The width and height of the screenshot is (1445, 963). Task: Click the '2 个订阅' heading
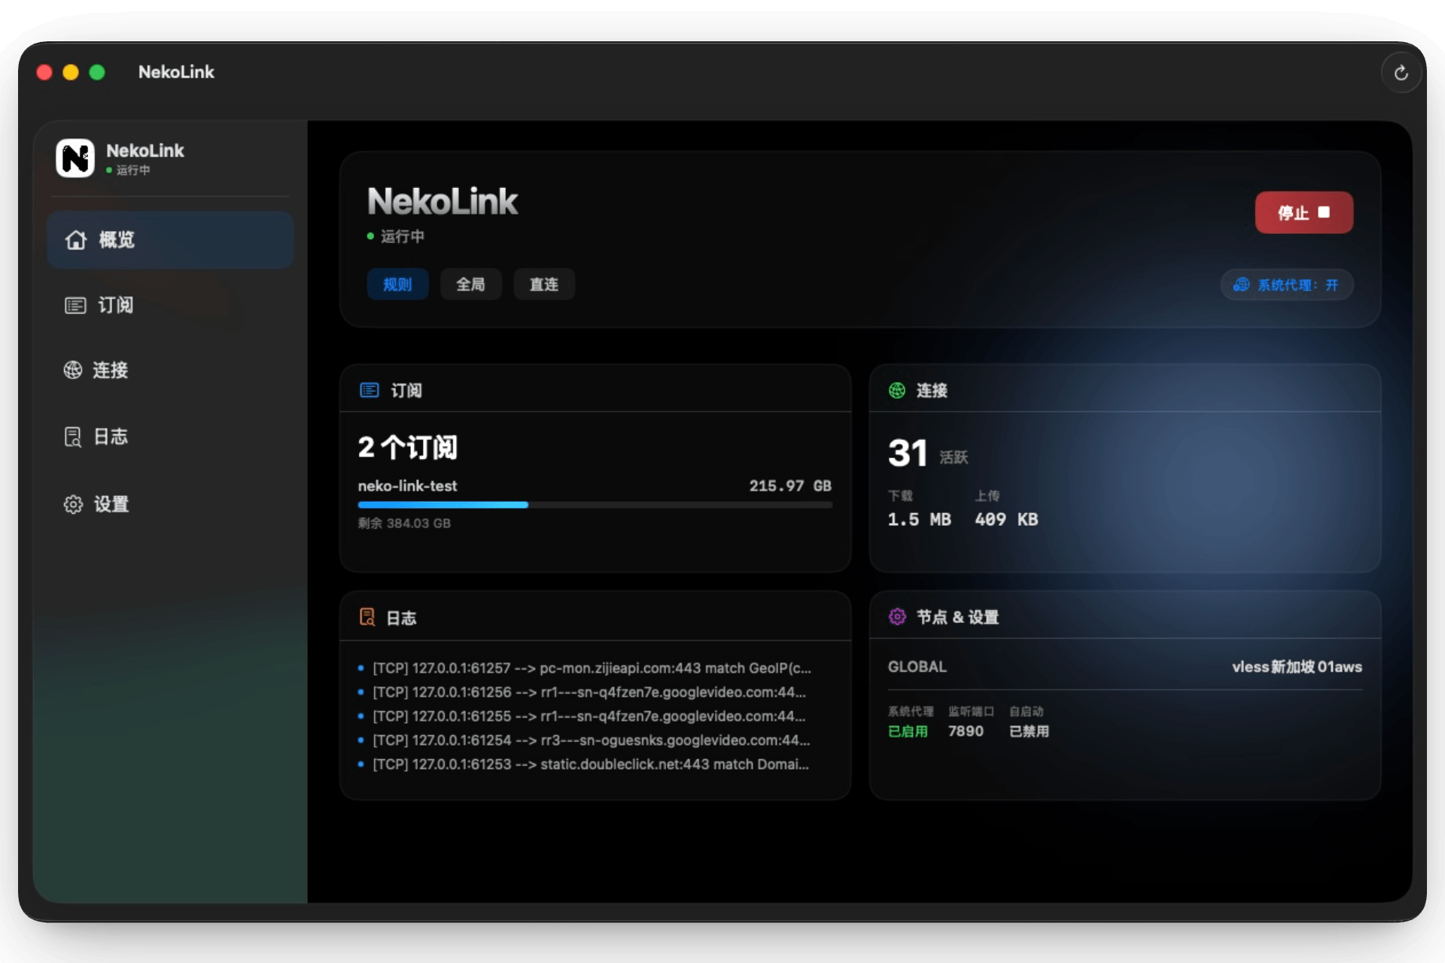tap(407, 448)
